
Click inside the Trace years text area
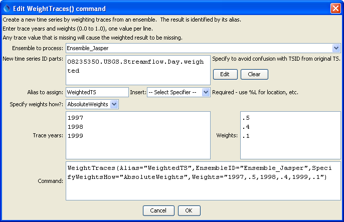click(x=137, y=145)
